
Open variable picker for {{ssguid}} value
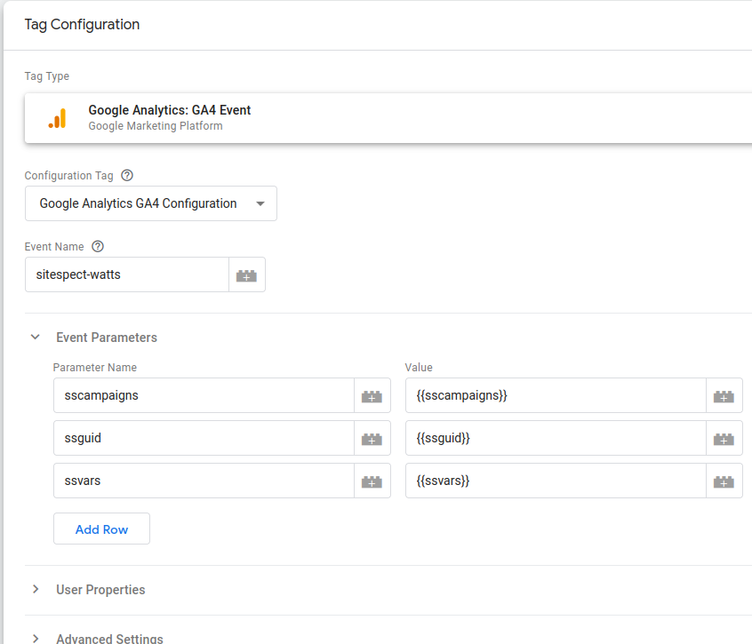coord(724,439)
